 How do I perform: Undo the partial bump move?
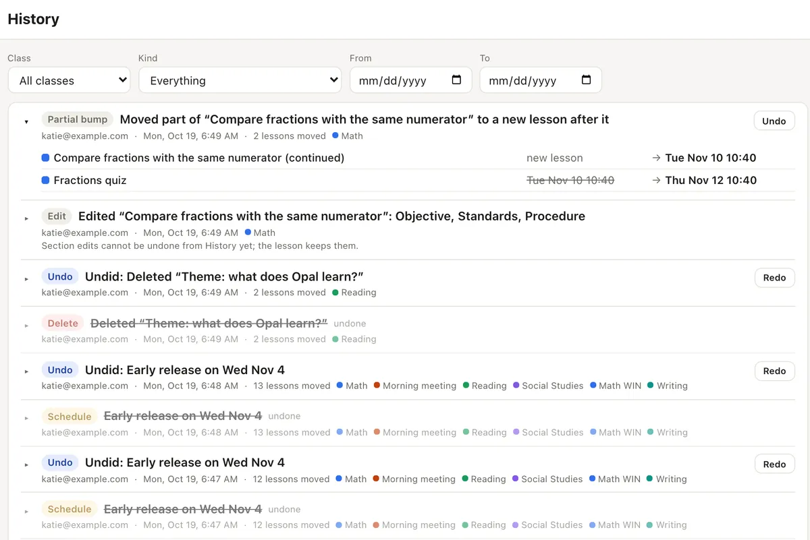pyautogui.click(x=774, y=121)
